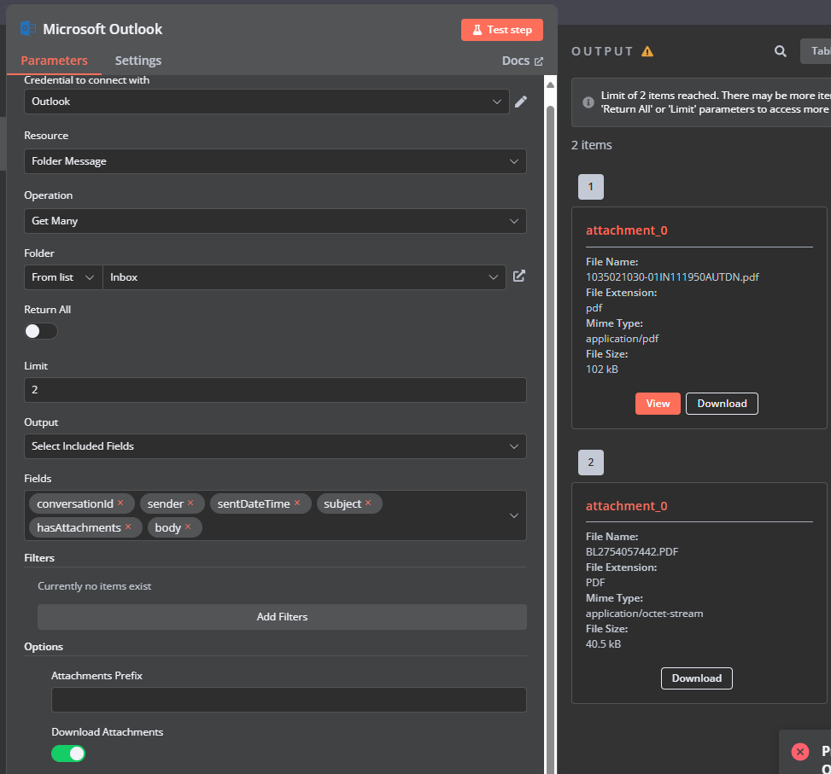The width and height of the screenshot is (831, 774).
Task: Click the sentDateTime field tag label
Action: click(254, 504)
